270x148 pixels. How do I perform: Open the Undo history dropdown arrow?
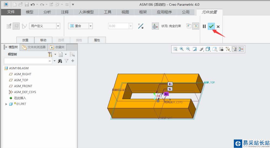(x=37, y=5)
